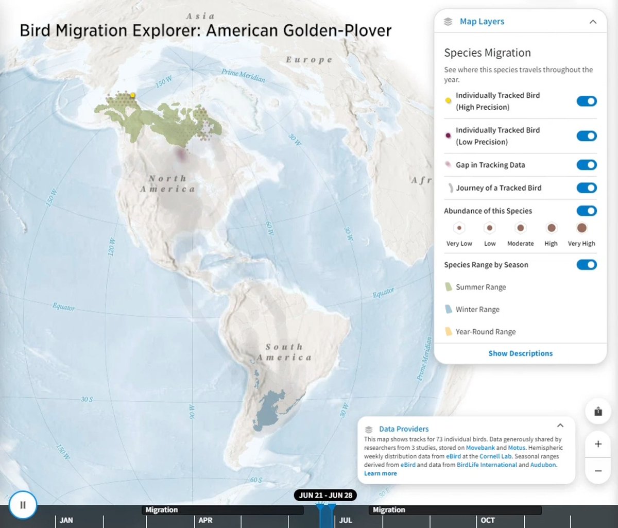Toggle Species Range by Season layer
618x528 pixels.
pos(587,265)
